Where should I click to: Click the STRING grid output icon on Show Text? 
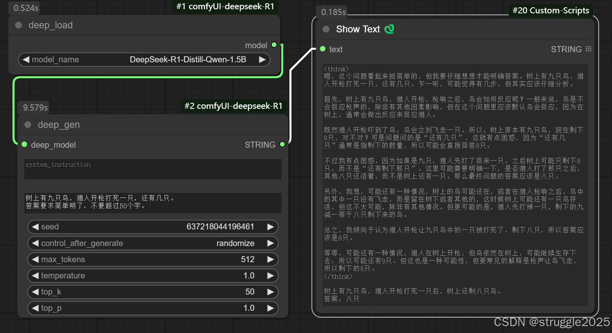589,49
